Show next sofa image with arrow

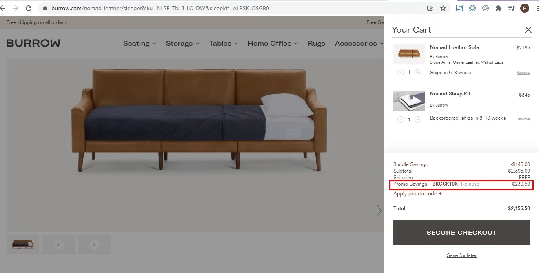click(379, 210)
